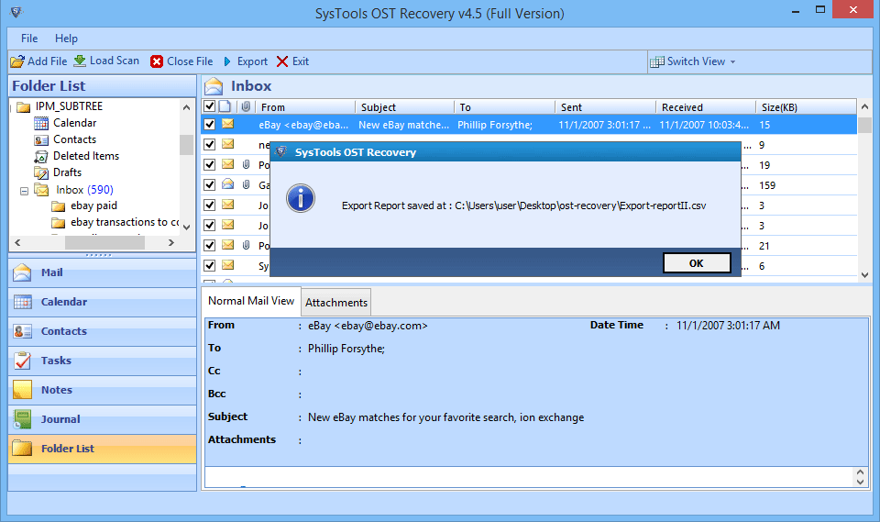
Task: Toggle the select-all checkbox in the header
Action: click(x=209, y=106)
